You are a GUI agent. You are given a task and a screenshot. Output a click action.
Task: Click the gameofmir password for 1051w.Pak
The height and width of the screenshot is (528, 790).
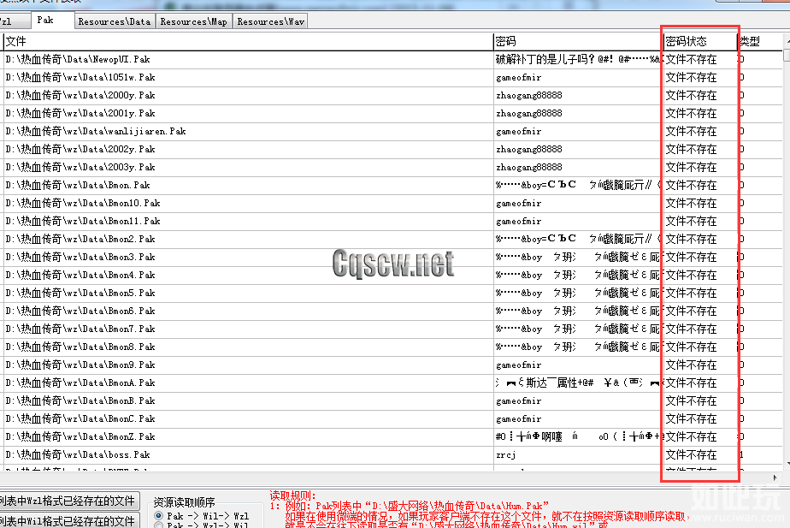(518, 78)
